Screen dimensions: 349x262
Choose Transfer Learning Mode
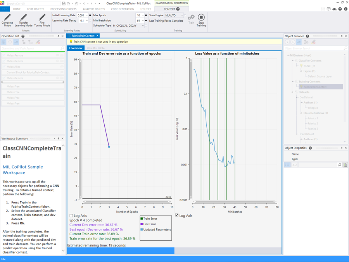pyautogui.click(x=23, y=20)
